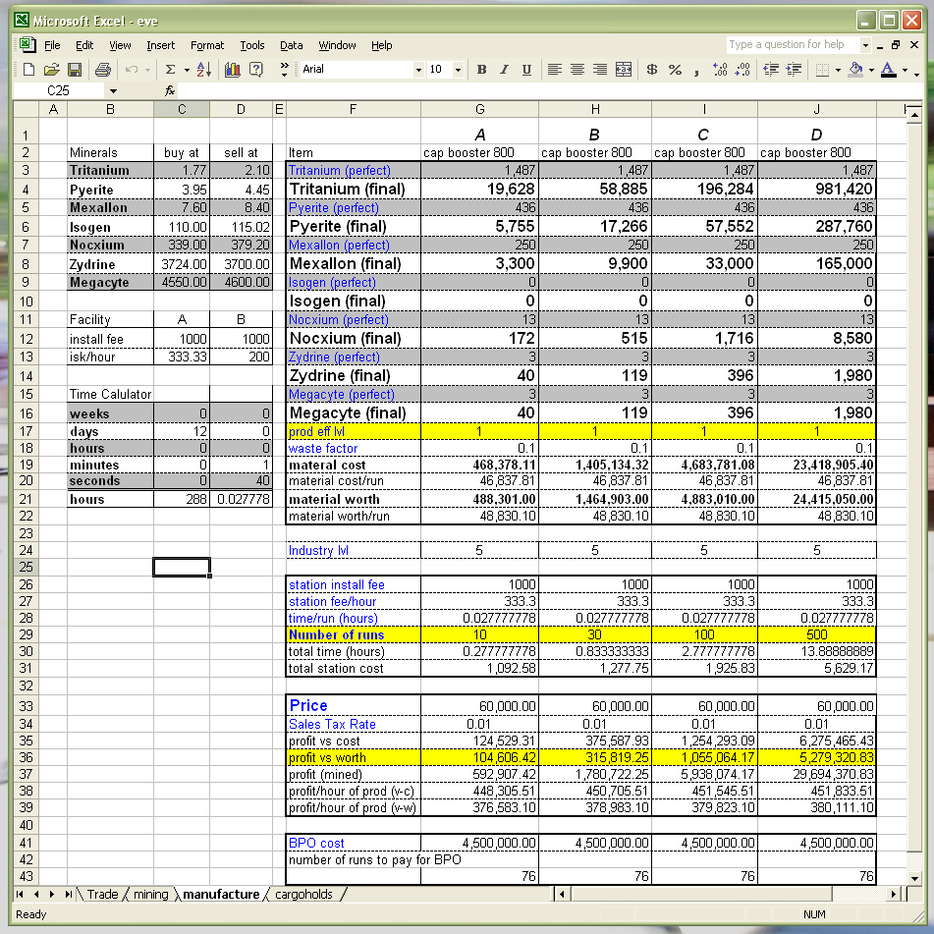The height and width of the screenshot is (934, 934).
Task: Click the Undo arrow icon
Action: (x=131, y=70)
